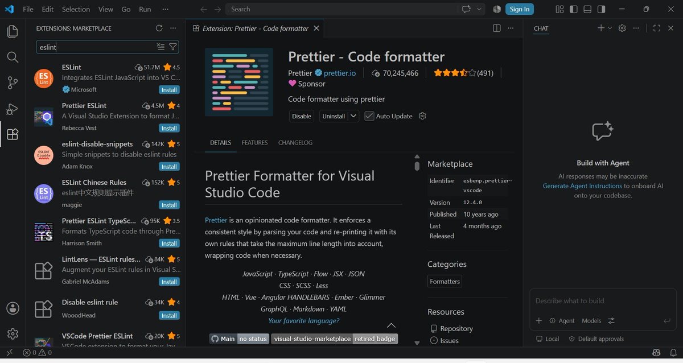
Task: Open chat dropdown chevron in title bar
Action: [x=479, y=9]
